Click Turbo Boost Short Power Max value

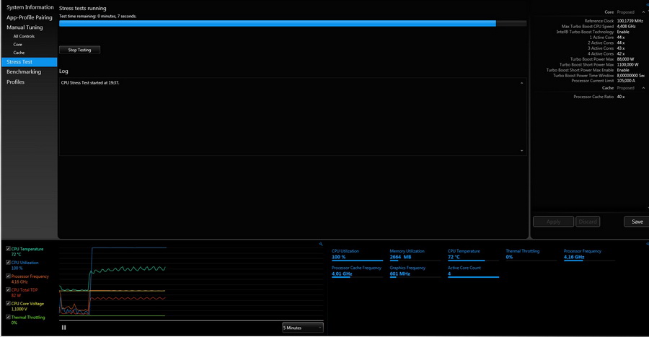tap(627, 64)
